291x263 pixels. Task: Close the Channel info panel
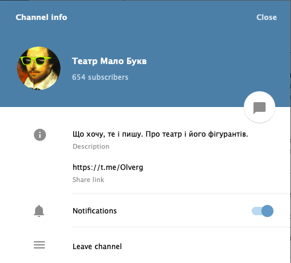[x=266, y=18]
